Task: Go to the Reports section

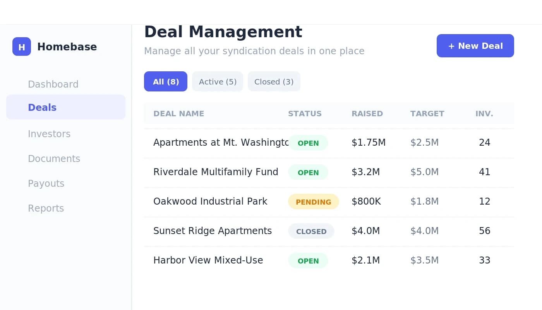Action: [x=46, y=208]
